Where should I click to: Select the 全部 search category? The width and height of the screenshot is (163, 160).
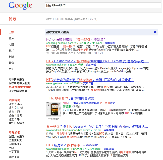click(11, 32)
